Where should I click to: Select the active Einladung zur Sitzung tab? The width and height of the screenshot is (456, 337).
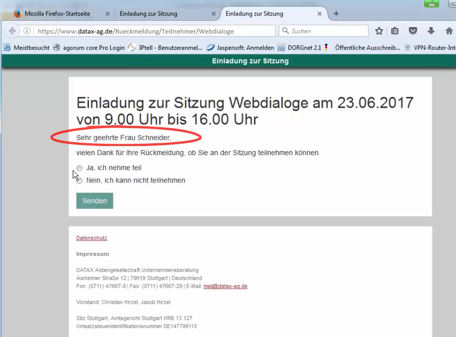tap(273, 14)
